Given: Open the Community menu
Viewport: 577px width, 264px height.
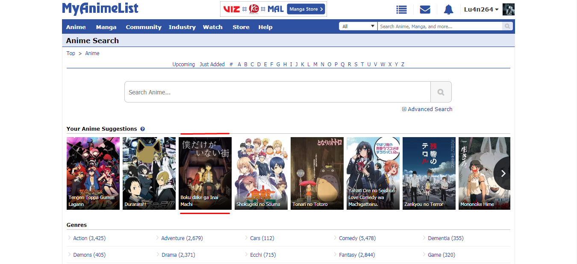Looking at the screenshot, I should (144, 27).
